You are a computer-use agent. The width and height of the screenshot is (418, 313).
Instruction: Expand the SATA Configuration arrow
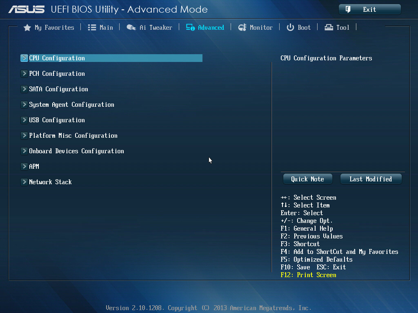coord(24,89)
